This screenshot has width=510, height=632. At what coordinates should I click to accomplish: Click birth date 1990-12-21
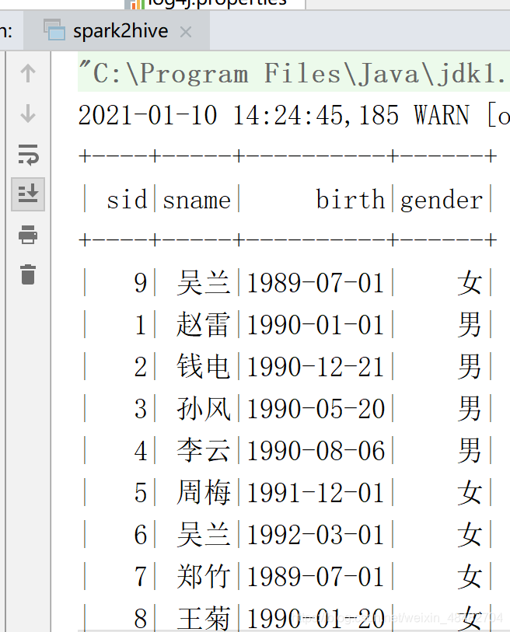(316, 367)
